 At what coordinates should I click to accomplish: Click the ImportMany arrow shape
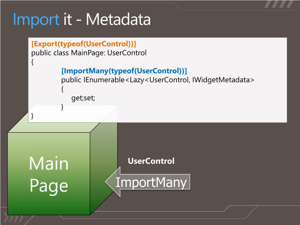point(148,182)
